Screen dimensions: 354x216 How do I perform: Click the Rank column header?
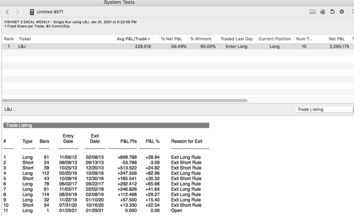click(x=9, y=39)
